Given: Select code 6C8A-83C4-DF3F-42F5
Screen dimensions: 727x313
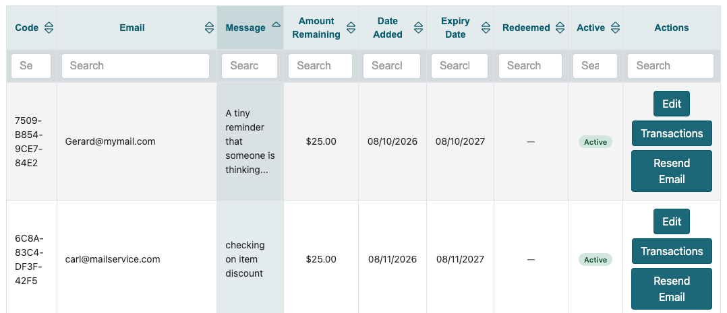Looking at the screenshot, I should pos(29,259).
